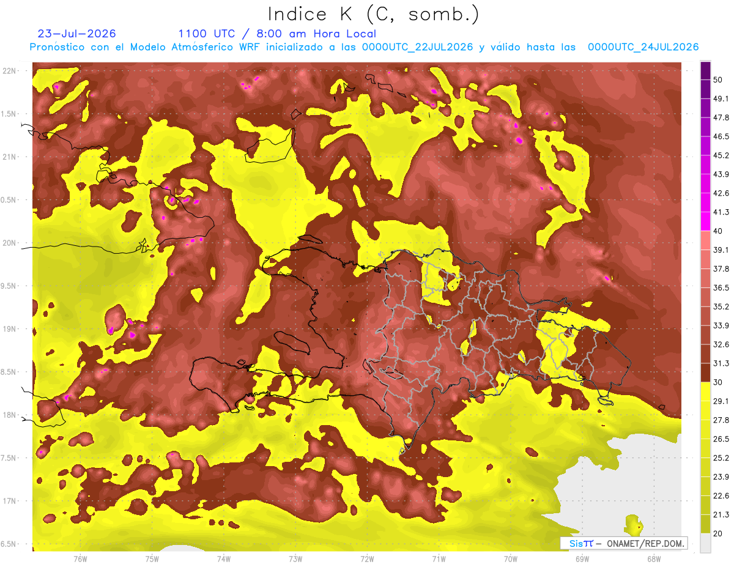The width and height of the screenshot is (734, 567).
Task: Click the legend value "50"
Action: tap(718, 80)
